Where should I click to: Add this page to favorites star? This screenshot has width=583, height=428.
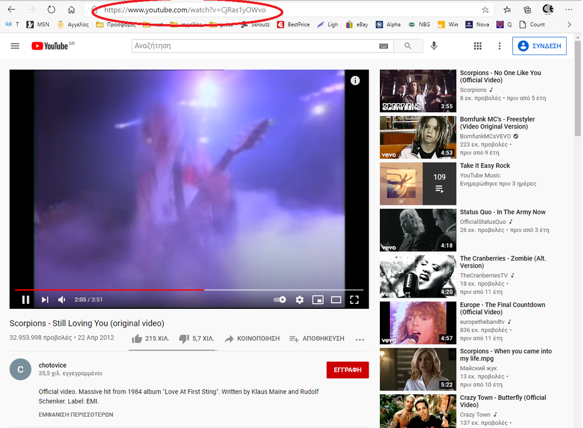coord(485,10)
